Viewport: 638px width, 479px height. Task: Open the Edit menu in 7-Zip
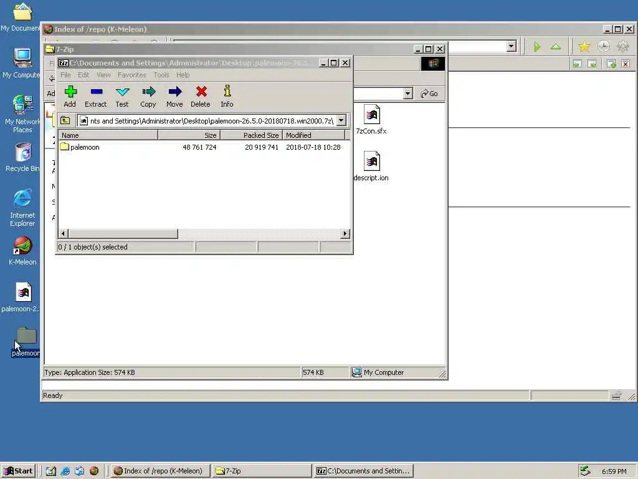83,75
